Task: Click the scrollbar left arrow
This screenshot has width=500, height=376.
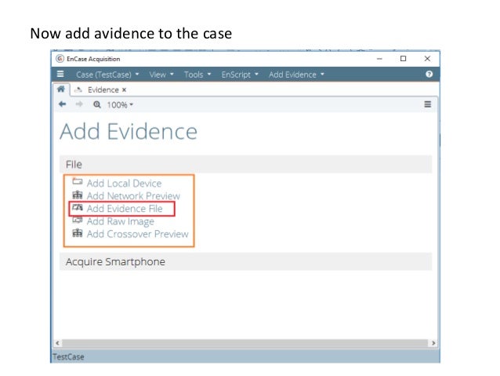Action: click(57, 343)
